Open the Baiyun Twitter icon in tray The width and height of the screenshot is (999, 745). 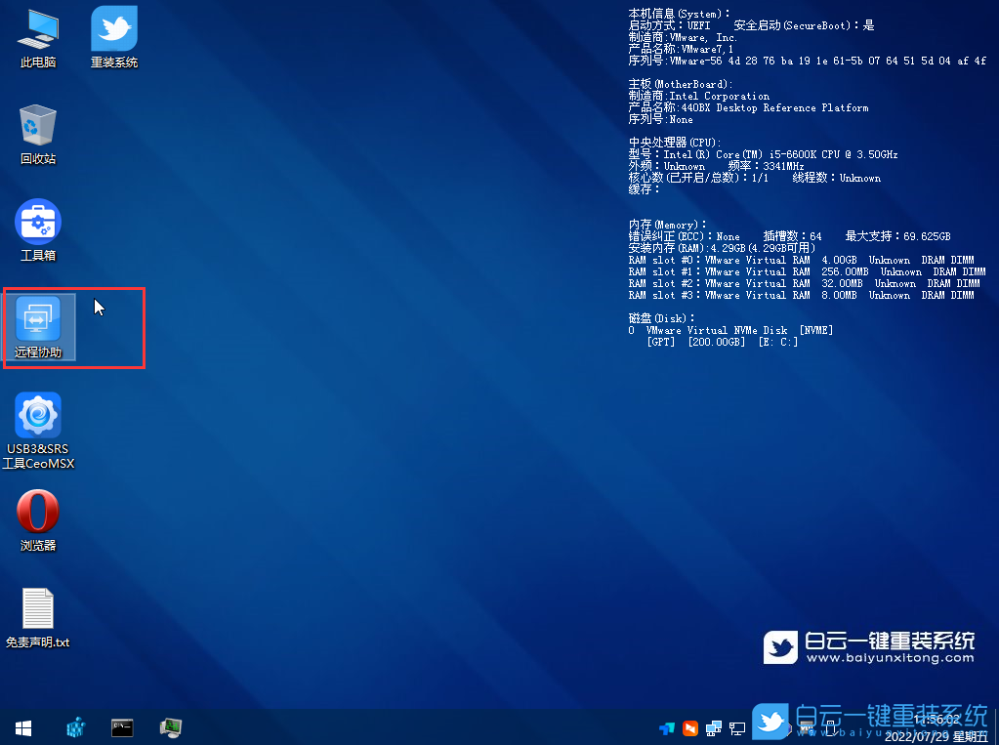[x=770, y=726]
